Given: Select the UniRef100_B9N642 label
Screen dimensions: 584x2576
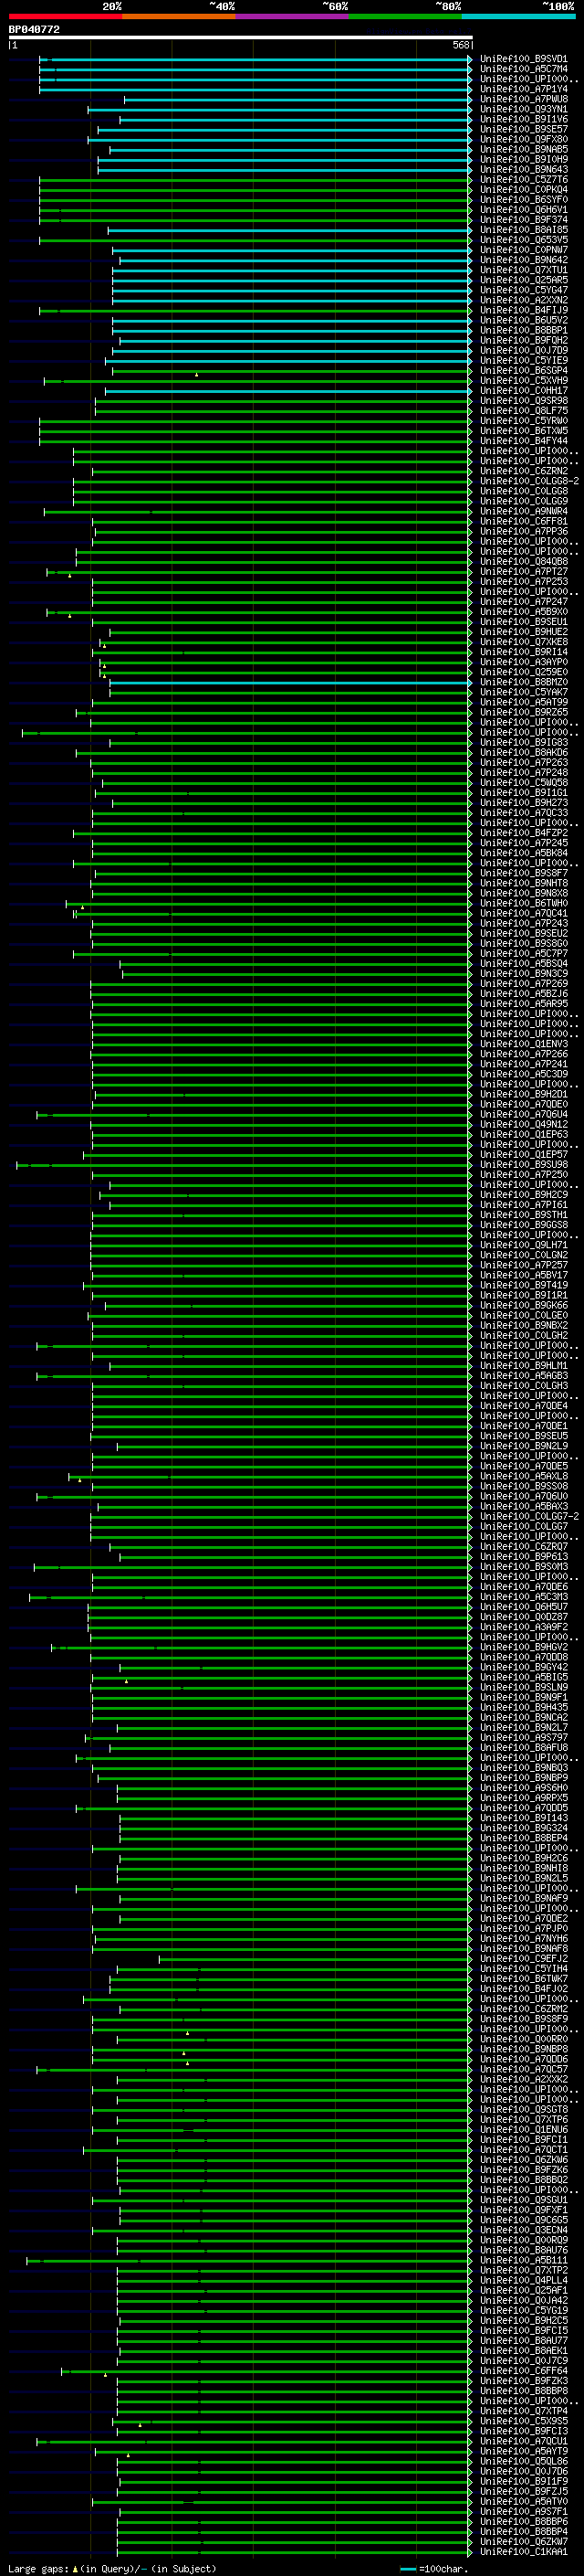Looking at the screenshot, I should [x=523, y=260].
